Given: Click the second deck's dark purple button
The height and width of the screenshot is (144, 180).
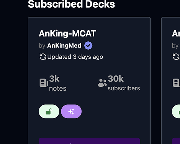Looking at the screenshot, I should click(176, 141).
